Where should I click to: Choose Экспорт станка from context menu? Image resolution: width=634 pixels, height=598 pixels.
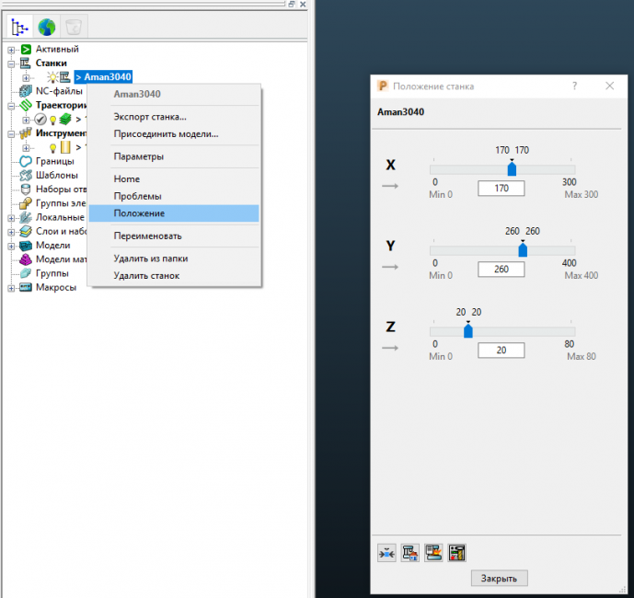[150, 117]
